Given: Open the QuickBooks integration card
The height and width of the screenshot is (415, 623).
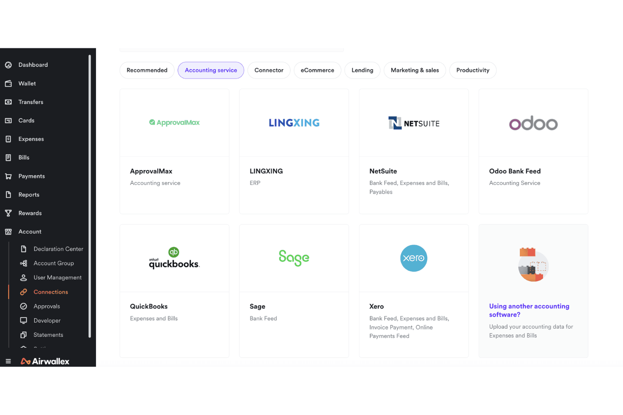Looking at the screenshot, I should [x=174, y=291].
